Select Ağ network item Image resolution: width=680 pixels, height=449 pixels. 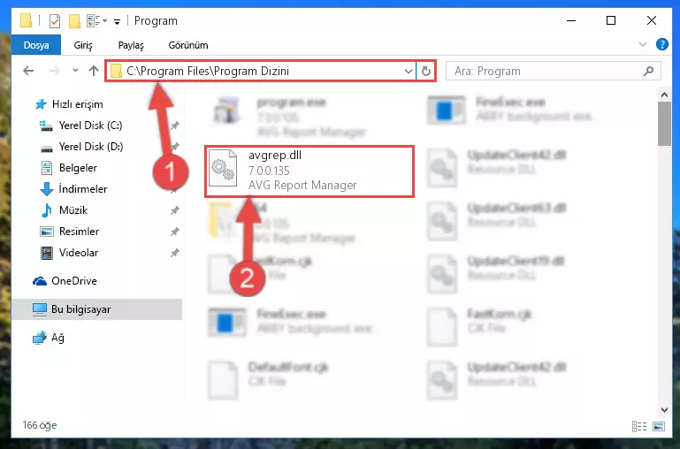click(57, 338)
